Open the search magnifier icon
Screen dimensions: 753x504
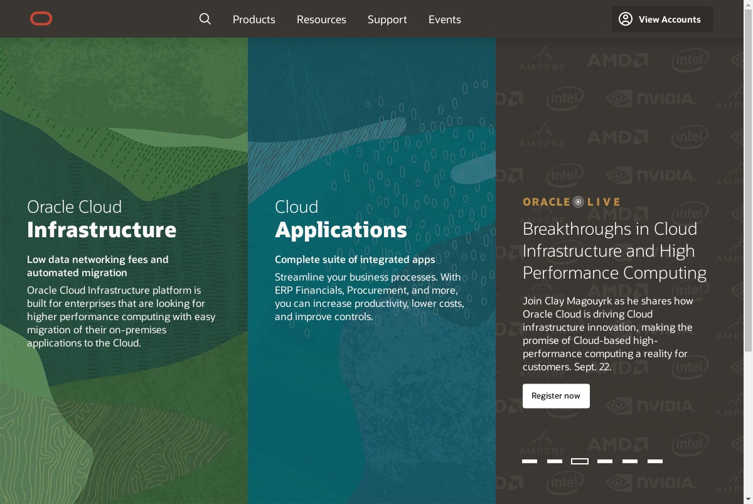[x=205, y=19]
